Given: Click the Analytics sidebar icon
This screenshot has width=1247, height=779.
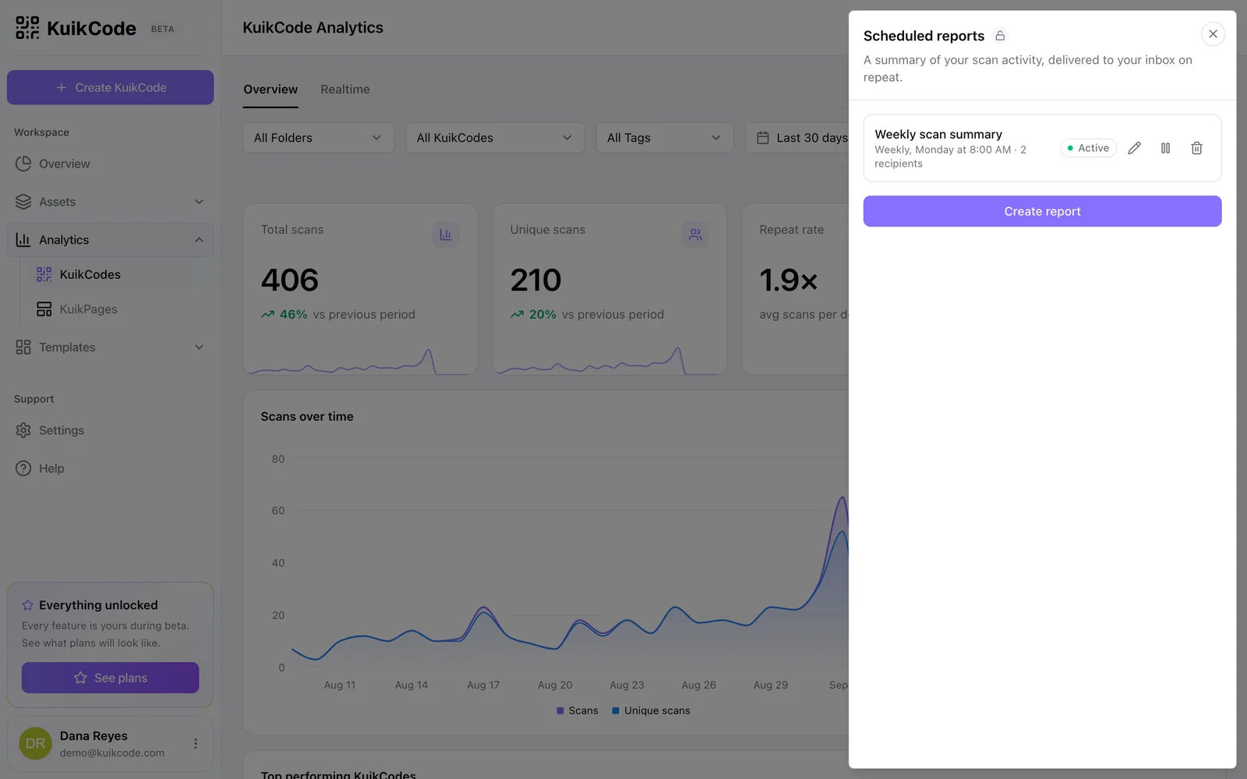Looking at the screenshot, I should coord(23,240).
